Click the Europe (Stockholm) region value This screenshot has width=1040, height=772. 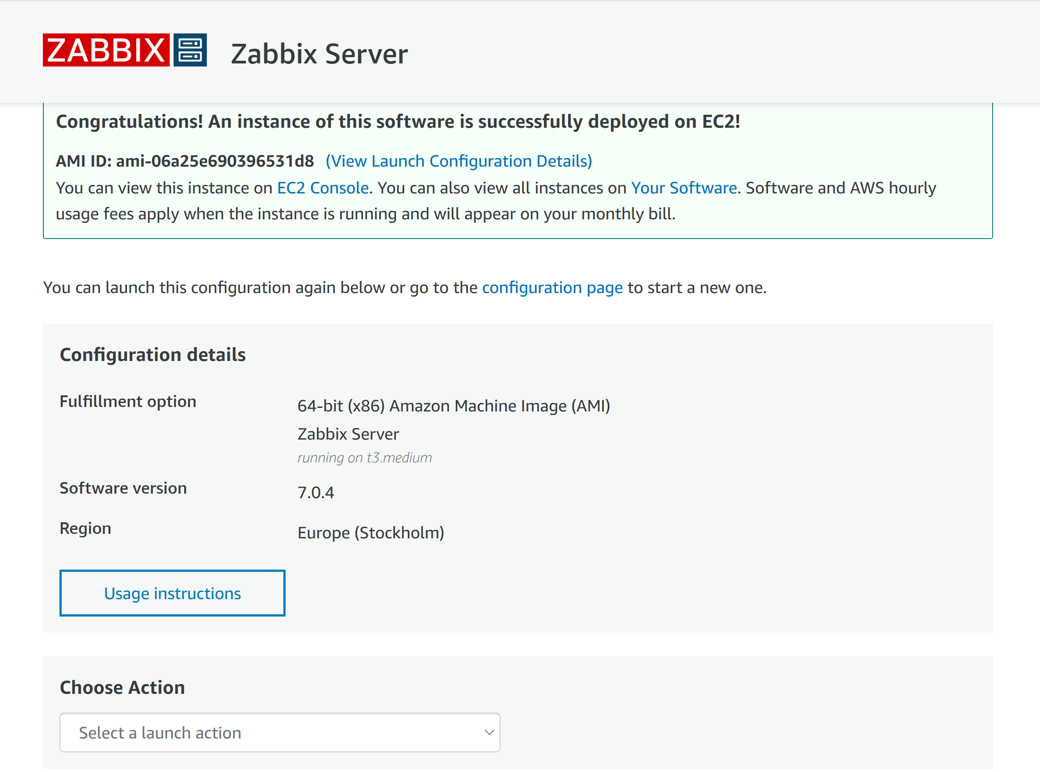click(371, 533)
